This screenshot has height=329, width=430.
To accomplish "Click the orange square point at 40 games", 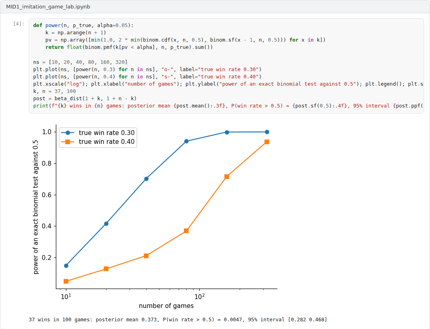I will coord(146,256).
